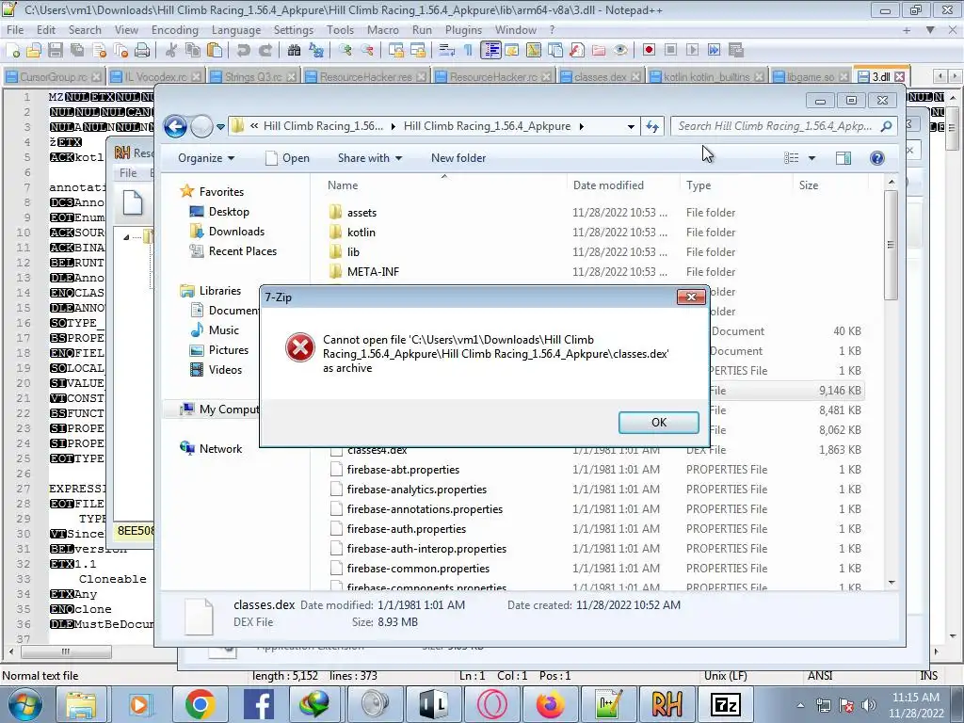This screenshot has height=723, width=964.
Task: Expand Explorer address bar history dropdown
Action: tap(631, 127)
